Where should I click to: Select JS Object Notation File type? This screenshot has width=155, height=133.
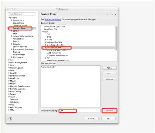[57, 55]
